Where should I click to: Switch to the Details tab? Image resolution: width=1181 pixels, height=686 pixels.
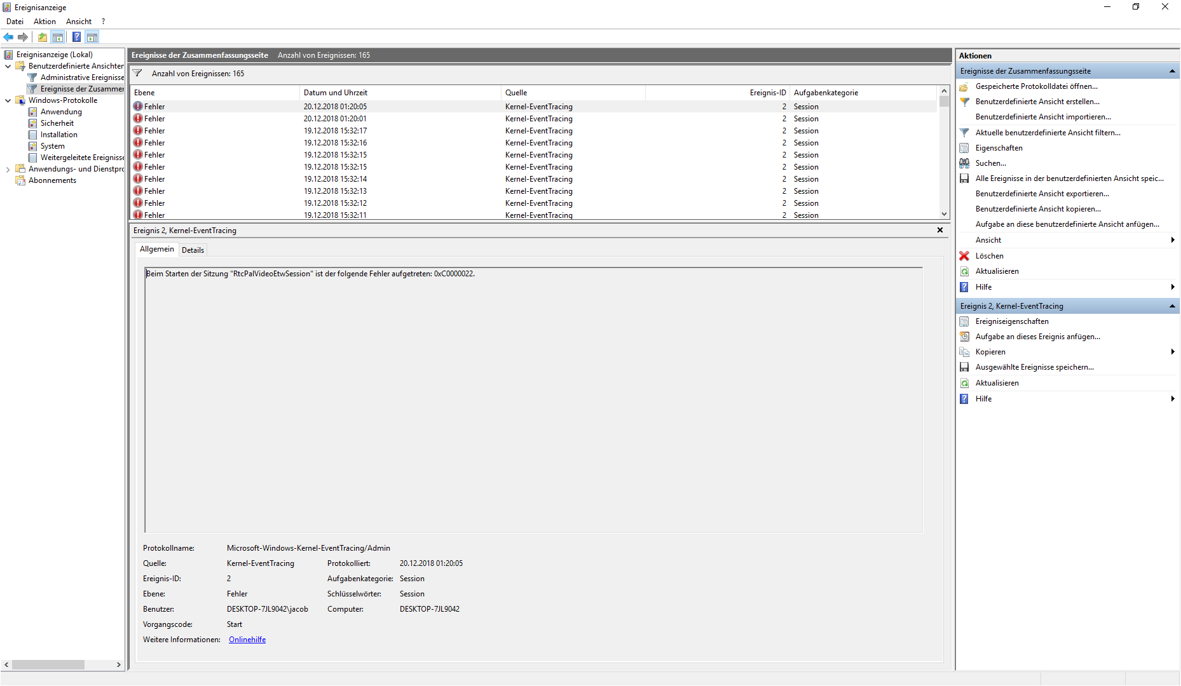193,250
